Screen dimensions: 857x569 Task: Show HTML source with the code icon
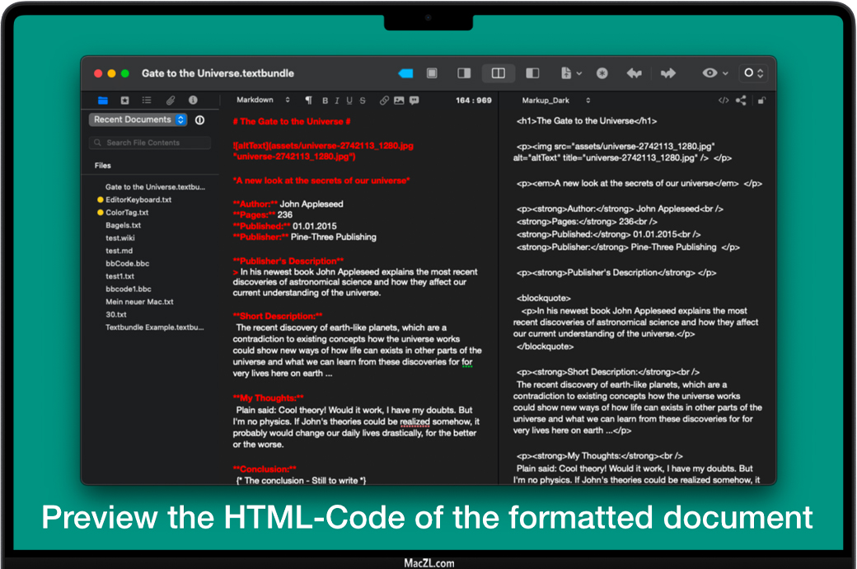tap(724, 101)
